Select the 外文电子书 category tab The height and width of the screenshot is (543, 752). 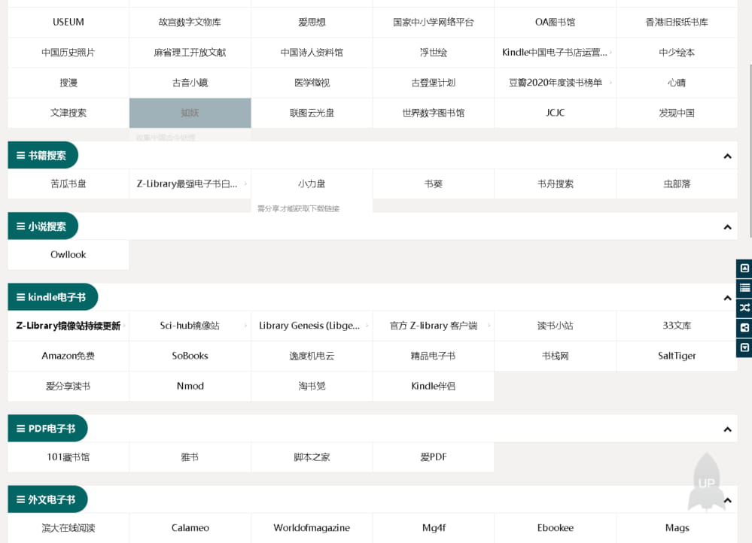pyautogui.click(x=47, y=499)
